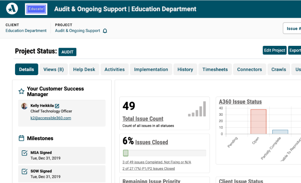Viewport: 301px width, 183px height.
Task: Open the Issues Closed link
Action: (152, 142)
